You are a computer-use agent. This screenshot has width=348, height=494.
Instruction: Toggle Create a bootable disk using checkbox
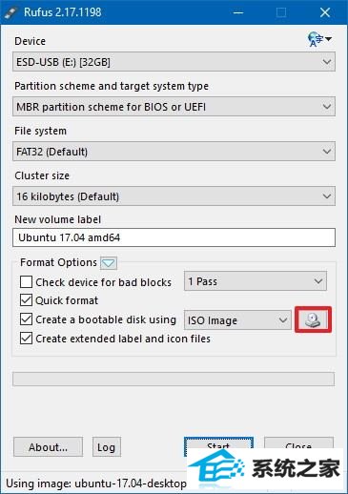point(26,319)
